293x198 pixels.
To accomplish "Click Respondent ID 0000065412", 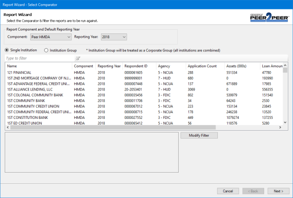I will click(133, 123).
